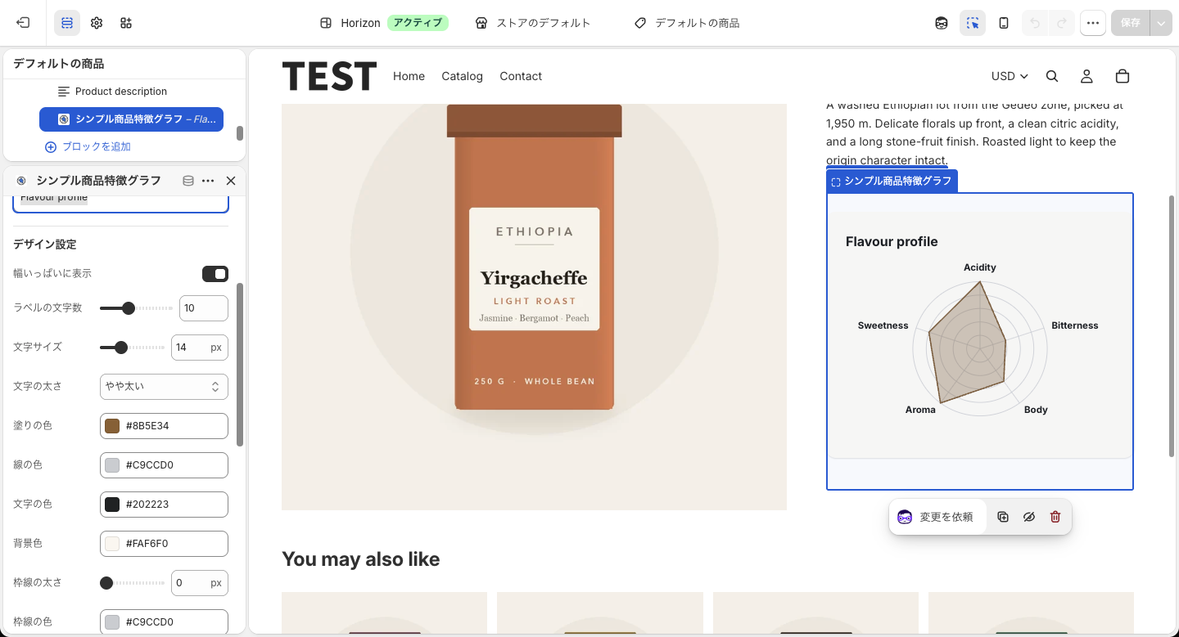This screenshot has width=1179, height=637.
Task: Open the account icon in the preview header
Action: (x=1086, y=76)
